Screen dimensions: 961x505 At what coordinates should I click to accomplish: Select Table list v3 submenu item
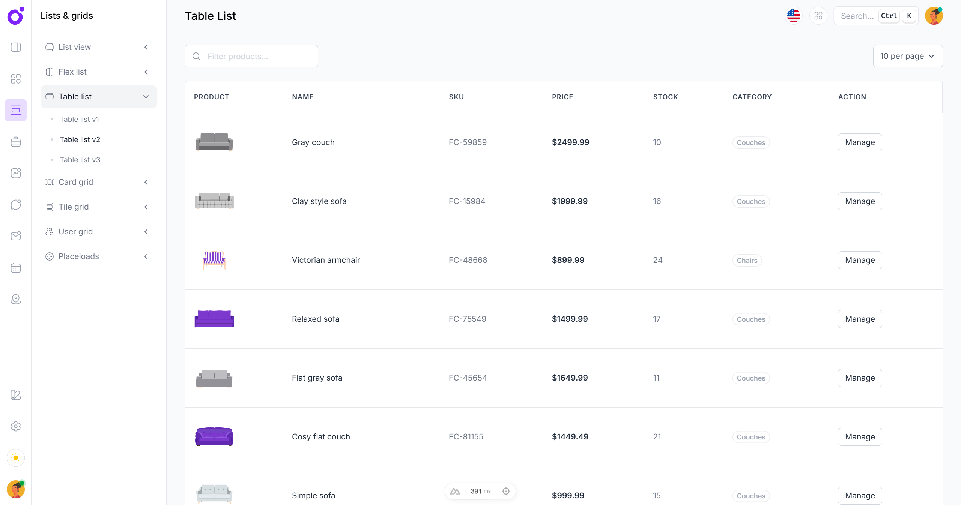(x=80, y=160)
